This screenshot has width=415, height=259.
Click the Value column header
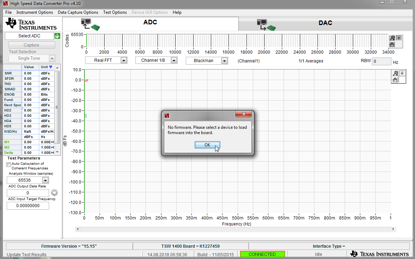click(x=29, y=67)
